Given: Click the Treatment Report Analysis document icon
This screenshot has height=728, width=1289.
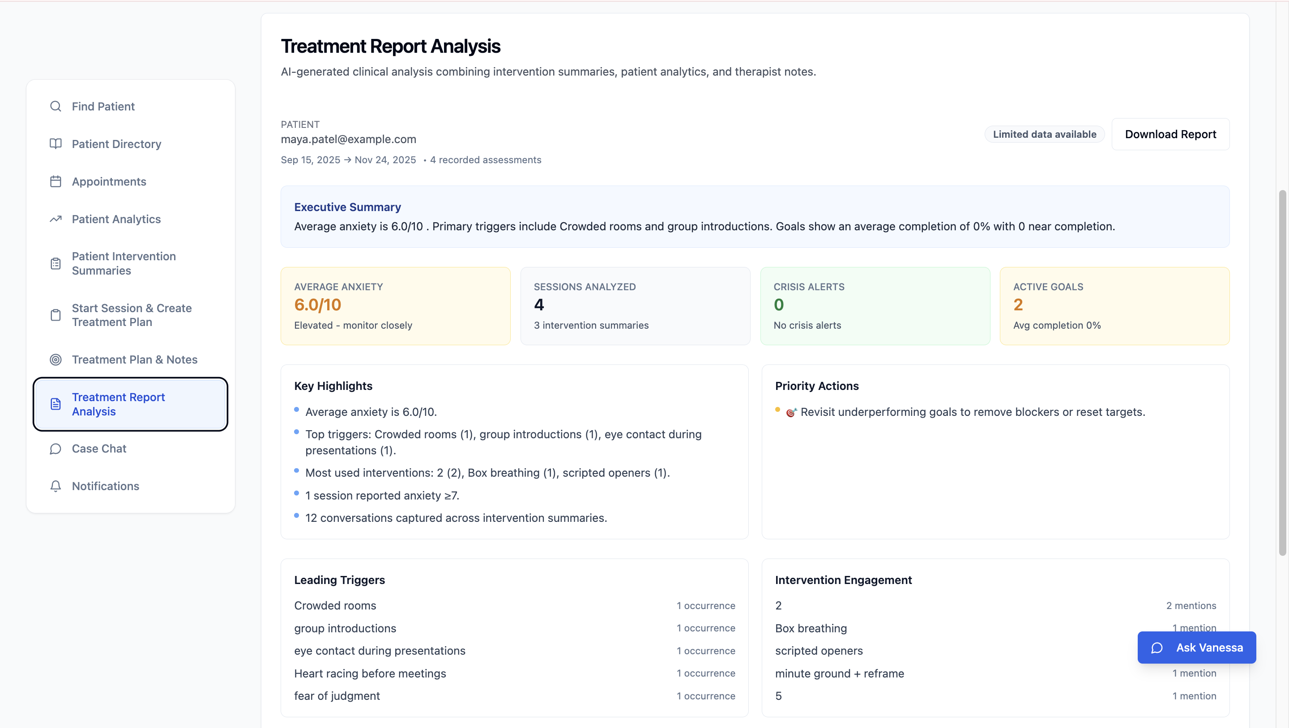Looking at the screenshot, I should [55, 404].
